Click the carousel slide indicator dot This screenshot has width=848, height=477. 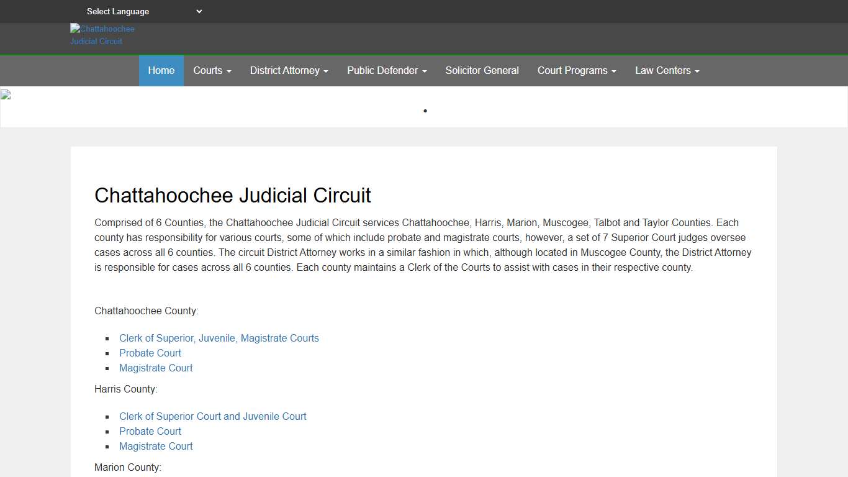(425, 111)
